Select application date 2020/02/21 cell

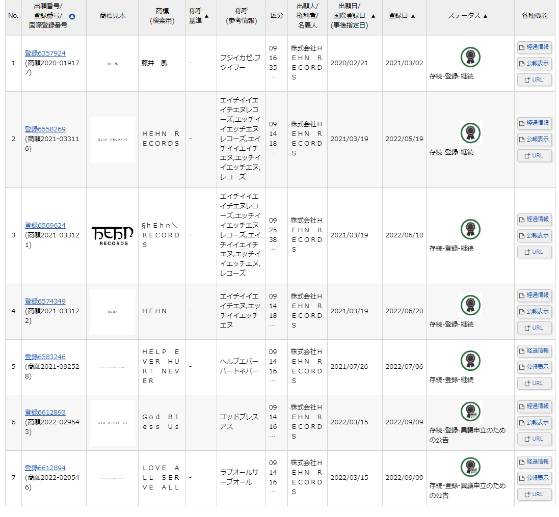point(355,64)
